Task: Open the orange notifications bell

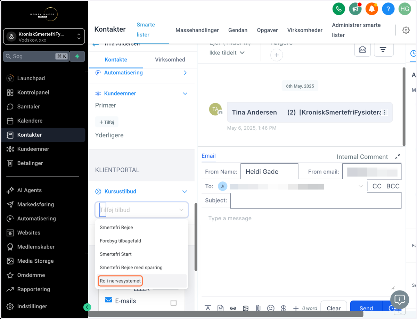Action: tap(371, 9)
